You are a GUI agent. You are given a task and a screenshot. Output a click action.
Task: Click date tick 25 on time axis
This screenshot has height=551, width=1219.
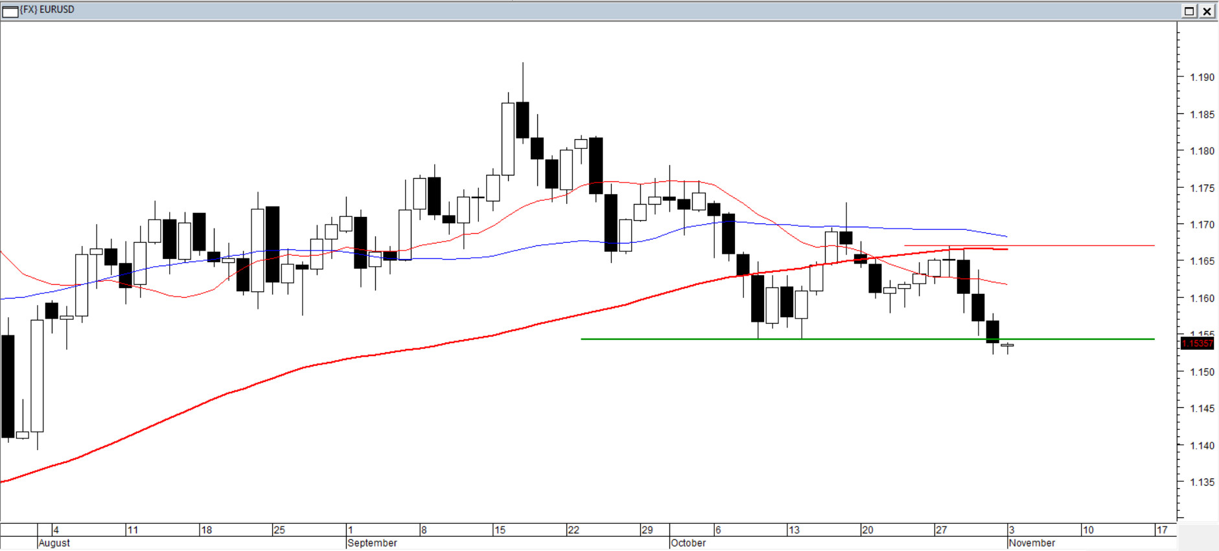(x=279, y=530)
